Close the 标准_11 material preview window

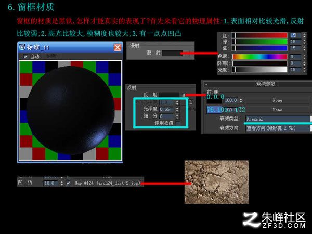click(118, 47)
